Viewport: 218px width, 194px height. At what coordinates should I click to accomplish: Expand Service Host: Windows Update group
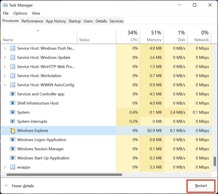[5, 57]
